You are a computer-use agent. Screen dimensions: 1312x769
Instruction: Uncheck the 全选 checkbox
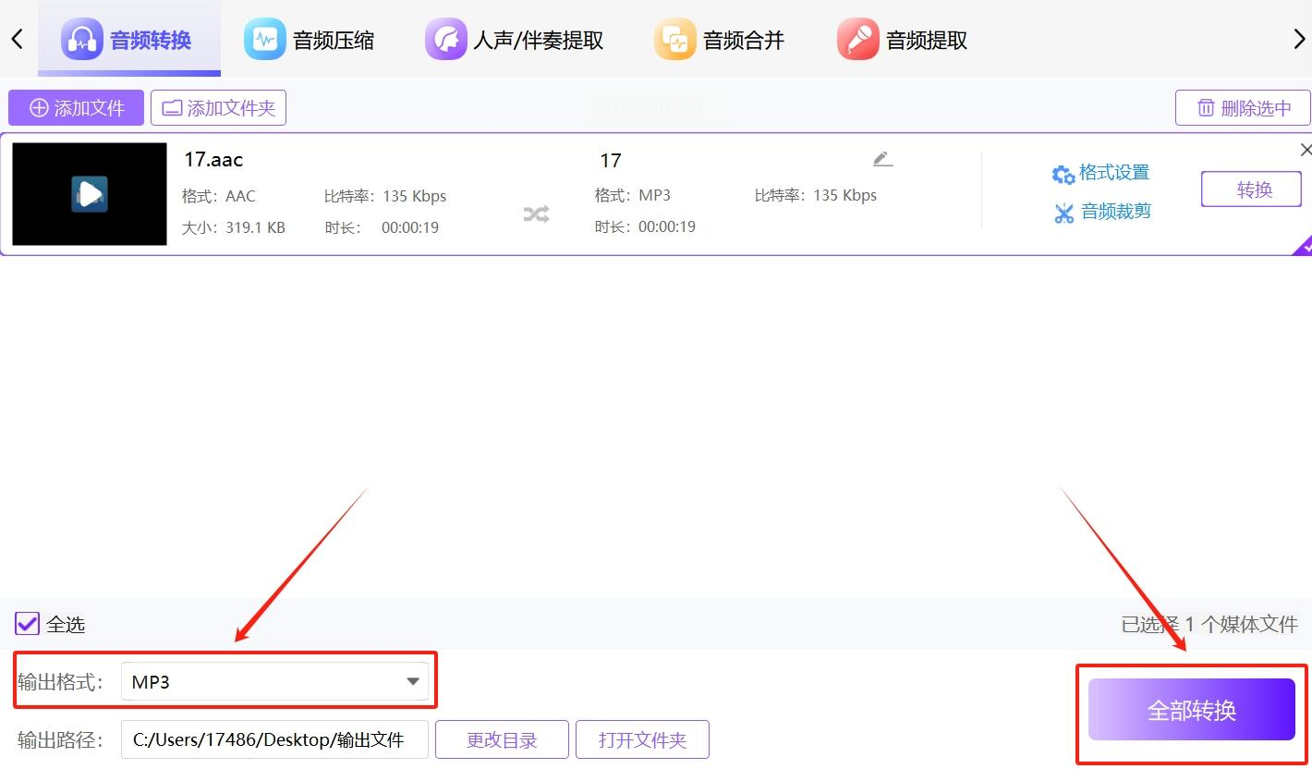[27, 624]
